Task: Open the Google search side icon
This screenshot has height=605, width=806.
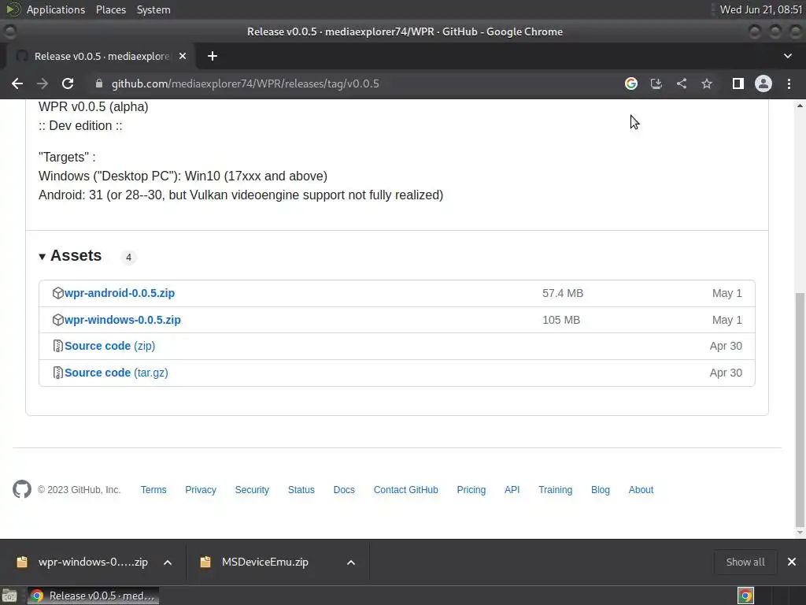Action: pos(631,84)
